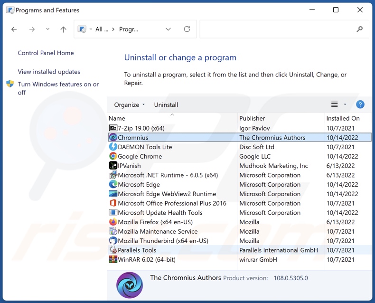
Task: Click Igor Pavlov publisher cell
Action: (x=254, y=128)
